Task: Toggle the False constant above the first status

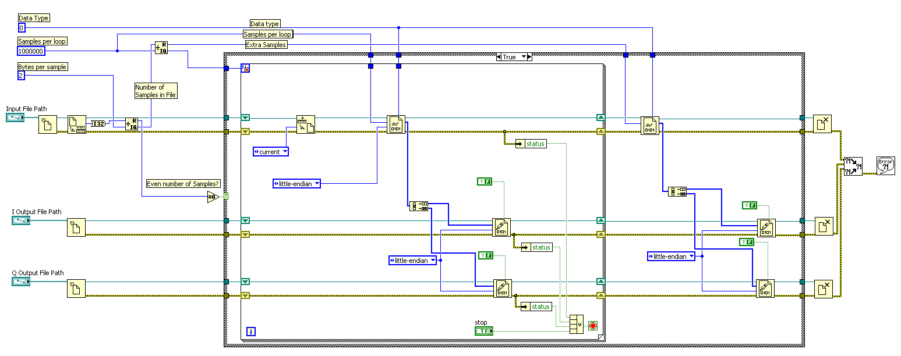Action: [485, 182]
